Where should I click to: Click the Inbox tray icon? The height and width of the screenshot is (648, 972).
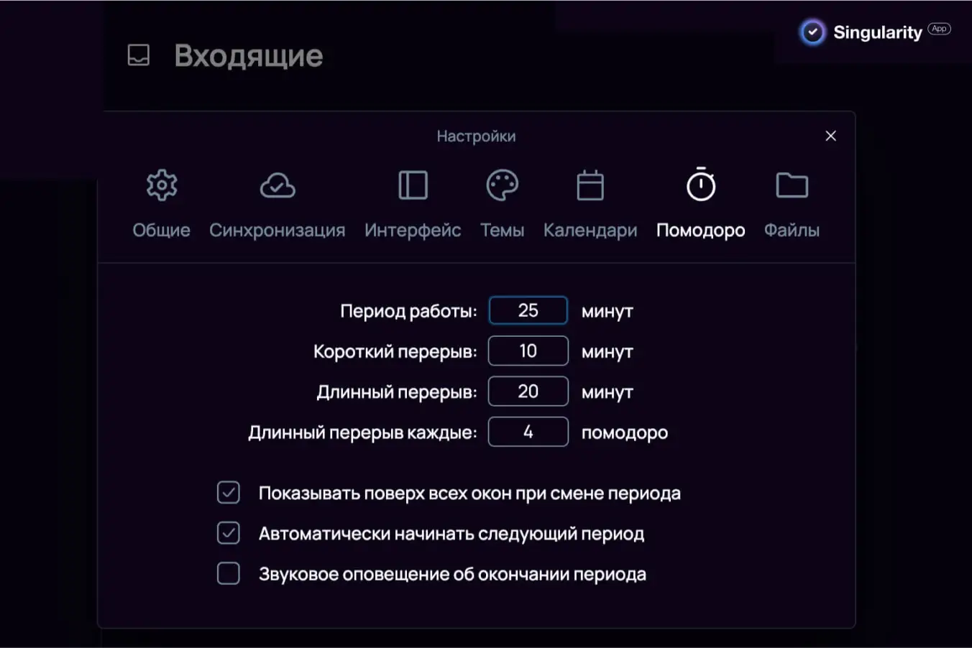coord(139,55)
